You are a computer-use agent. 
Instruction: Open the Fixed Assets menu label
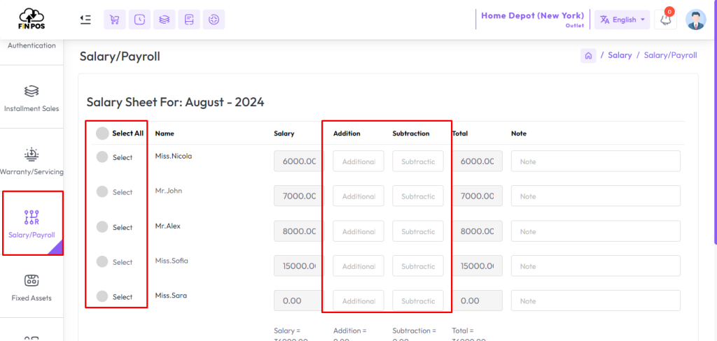pos(32,298)
